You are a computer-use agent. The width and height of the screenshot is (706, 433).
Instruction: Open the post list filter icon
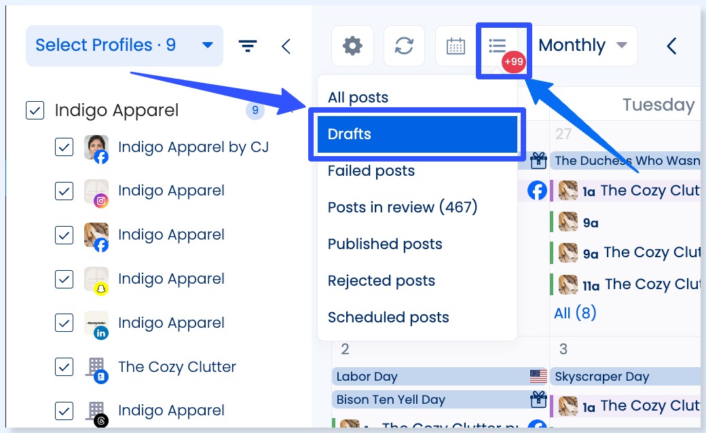coord(498,46)
